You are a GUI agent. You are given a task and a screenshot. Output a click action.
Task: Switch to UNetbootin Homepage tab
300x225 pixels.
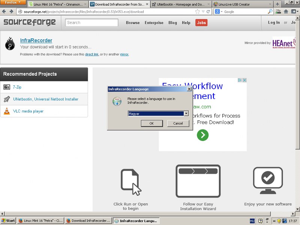[x=181, y=4]
